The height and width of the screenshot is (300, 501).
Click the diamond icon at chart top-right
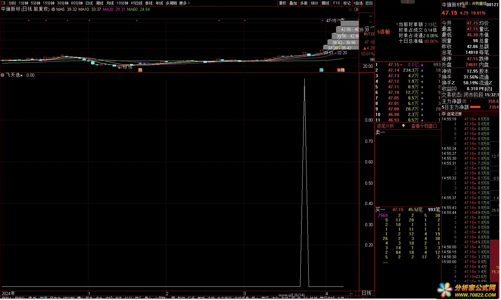[350, 9]
